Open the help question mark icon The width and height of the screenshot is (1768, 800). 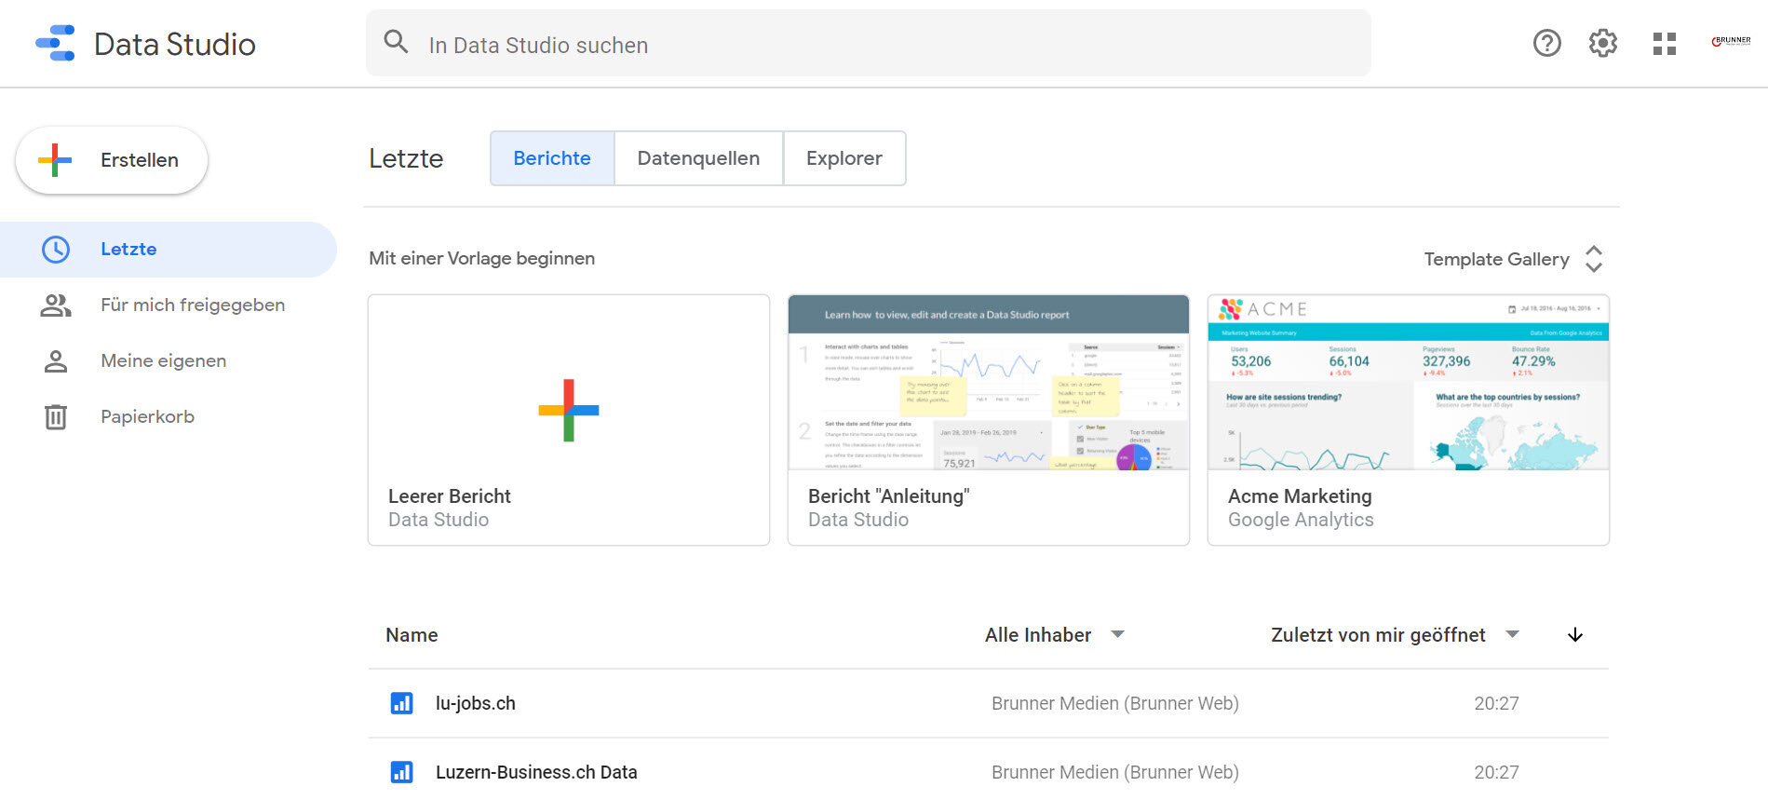pyautogui.click(x=1546, y=43)
